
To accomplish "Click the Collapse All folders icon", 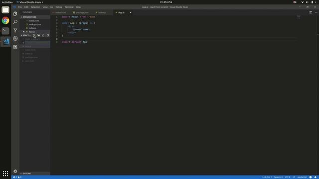I will pyautogui.click(x=48, y=35).
